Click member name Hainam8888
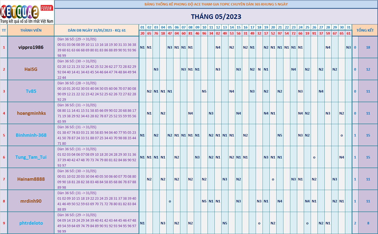 pyautogui.click(x=31, y=179)
